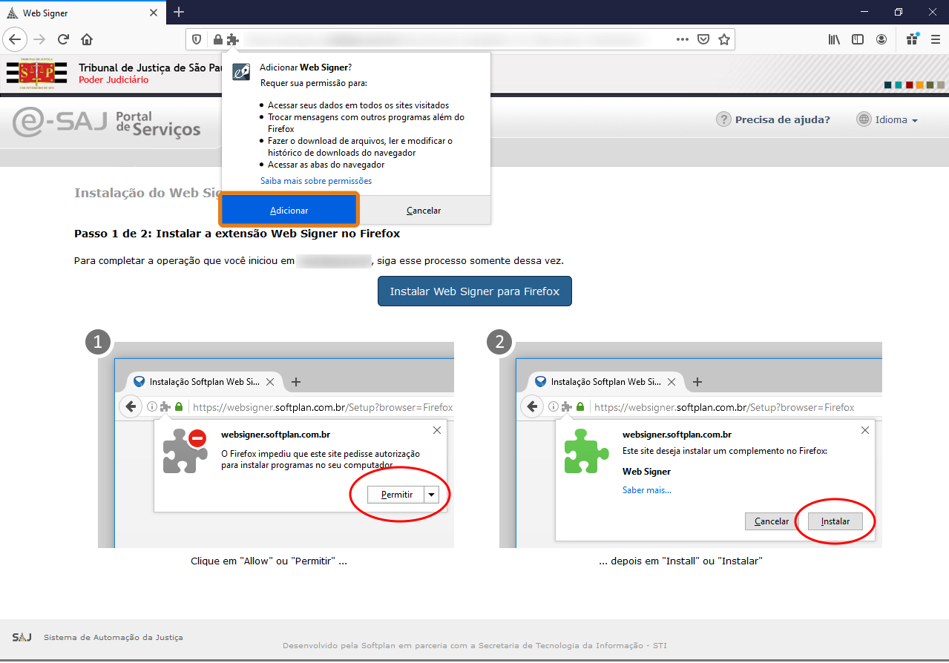Click the extension puzzle icon in address bar
Screen dimensions: 949x663
pos(232,39)
